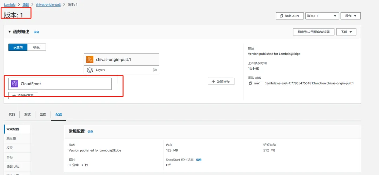Select the chivas-origin-pull:1 function box

pos(121,60)
